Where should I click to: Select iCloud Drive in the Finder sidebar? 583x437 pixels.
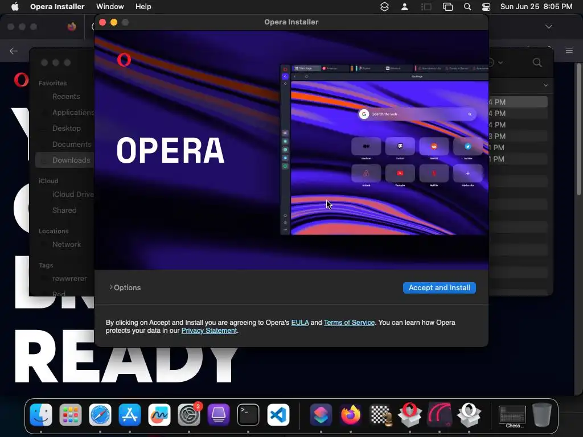(x=73, y=195)
